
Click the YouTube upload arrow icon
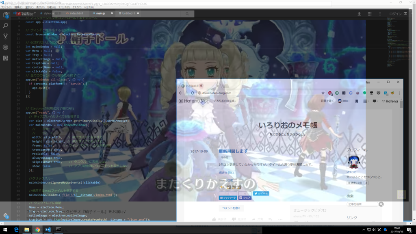[359, 14]
